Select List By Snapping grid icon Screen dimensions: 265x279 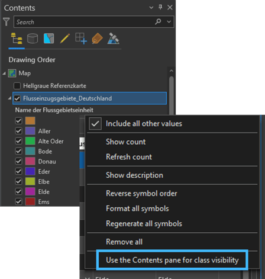click(81, 39)
